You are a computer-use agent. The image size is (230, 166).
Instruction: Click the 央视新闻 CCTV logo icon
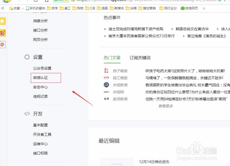(106, 84)
